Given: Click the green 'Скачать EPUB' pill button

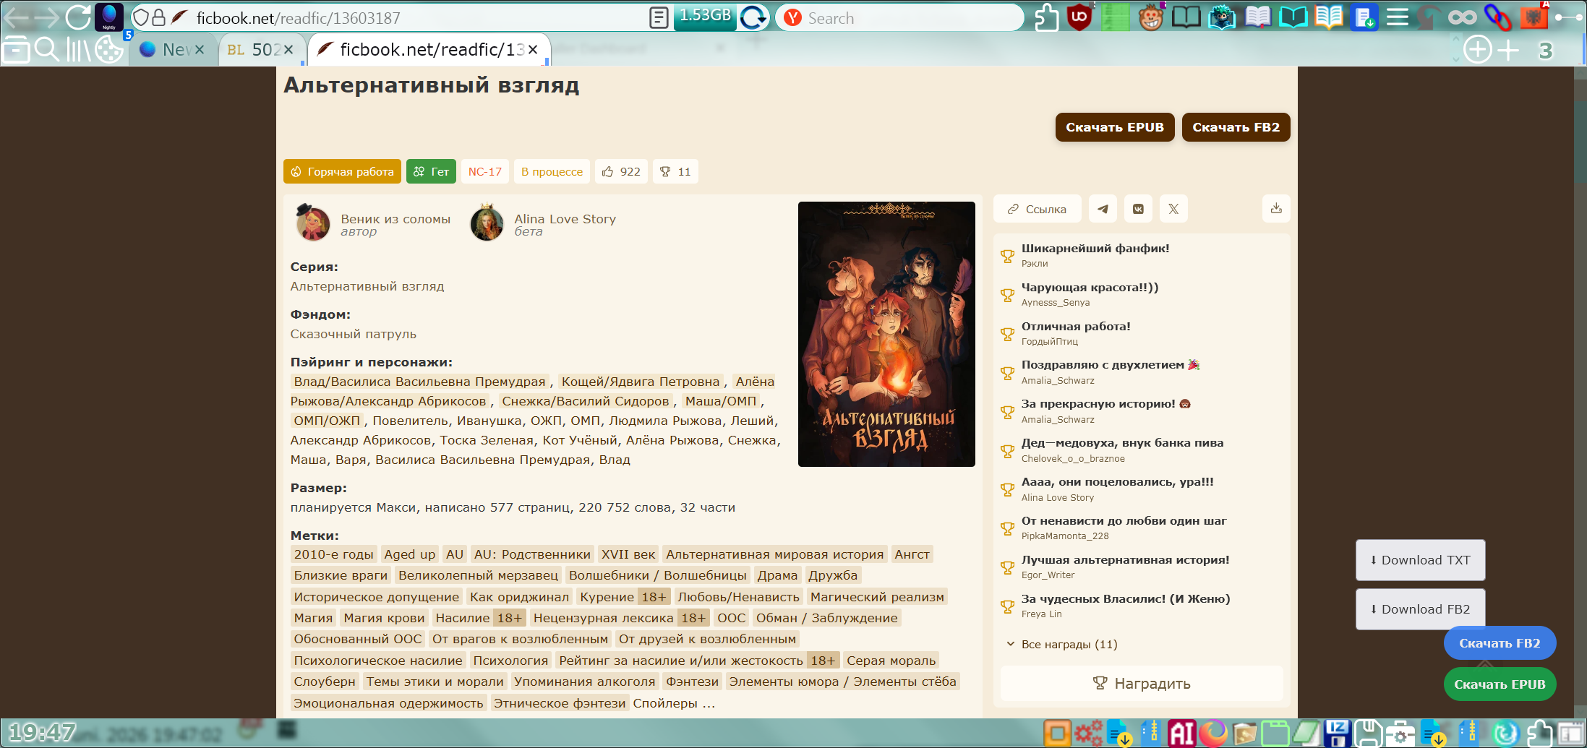Looking at the screenshot, I should tap(1500, 684).
